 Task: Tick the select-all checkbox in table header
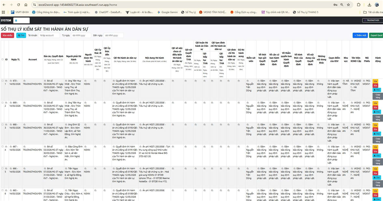[x=3, y=59]
